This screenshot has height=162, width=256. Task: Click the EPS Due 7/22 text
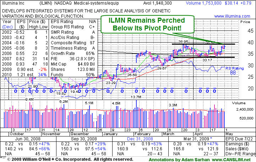pyautogui.click(x=239, y=139)
